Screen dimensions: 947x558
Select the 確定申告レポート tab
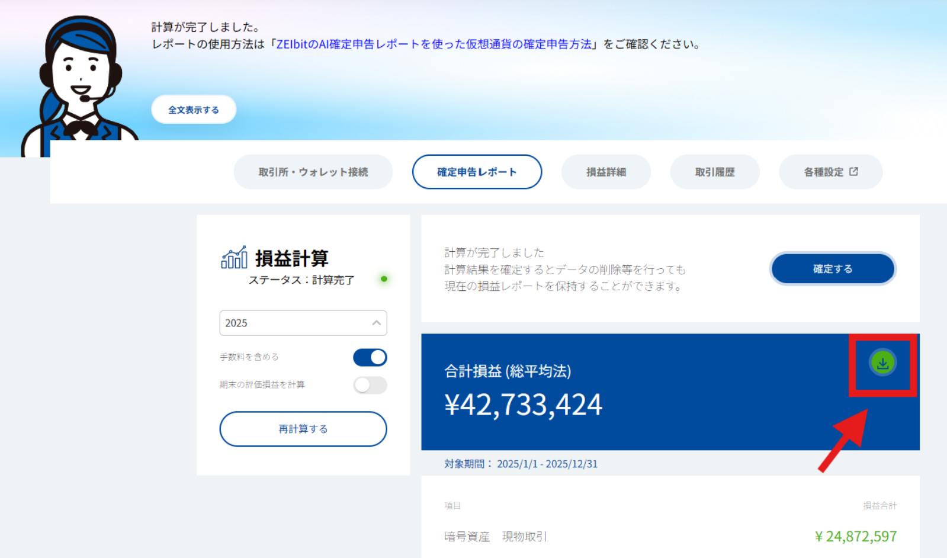point(477,172)
